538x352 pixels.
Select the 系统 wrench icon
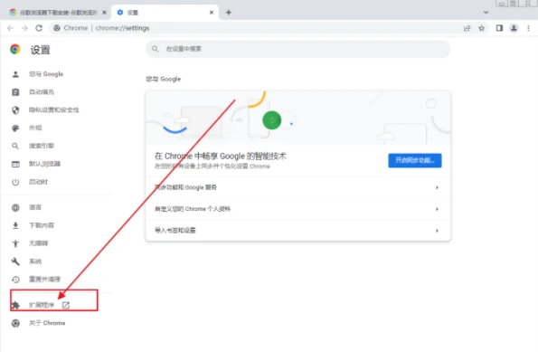pyautogui.click(x=15, y=262)
